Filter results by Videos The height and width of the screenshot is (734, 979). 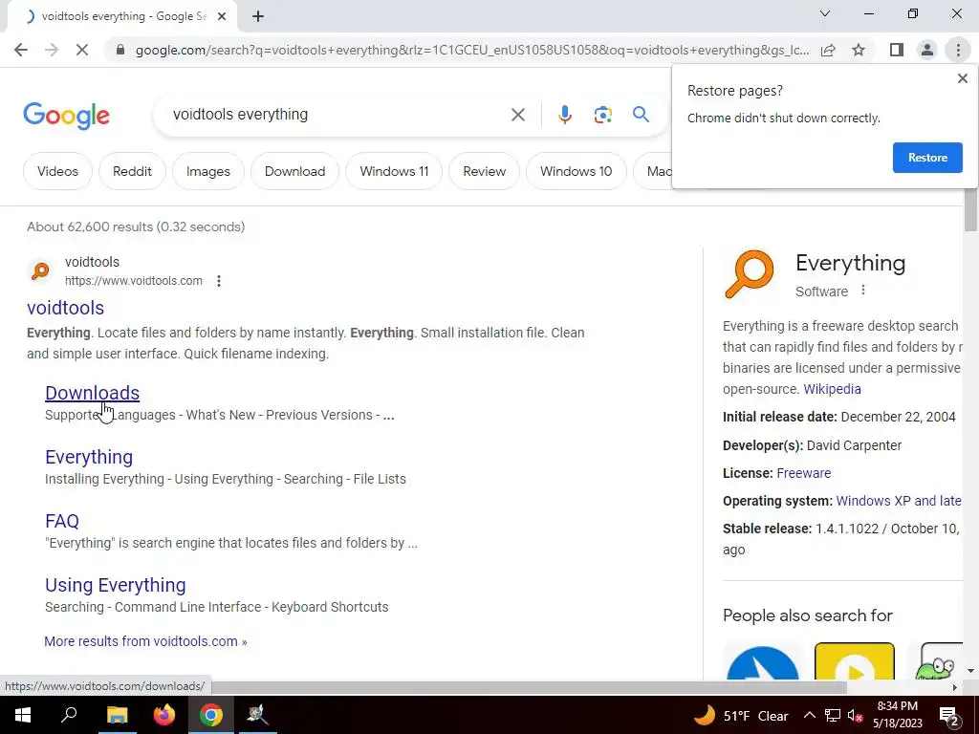pyautogui.click(x=57, y=171)
